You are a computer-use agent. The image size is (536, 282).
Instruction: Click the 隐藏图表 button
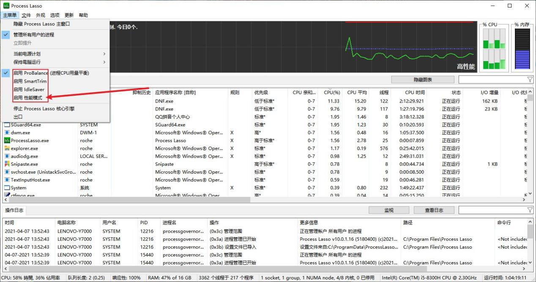[x=423, y=79]
